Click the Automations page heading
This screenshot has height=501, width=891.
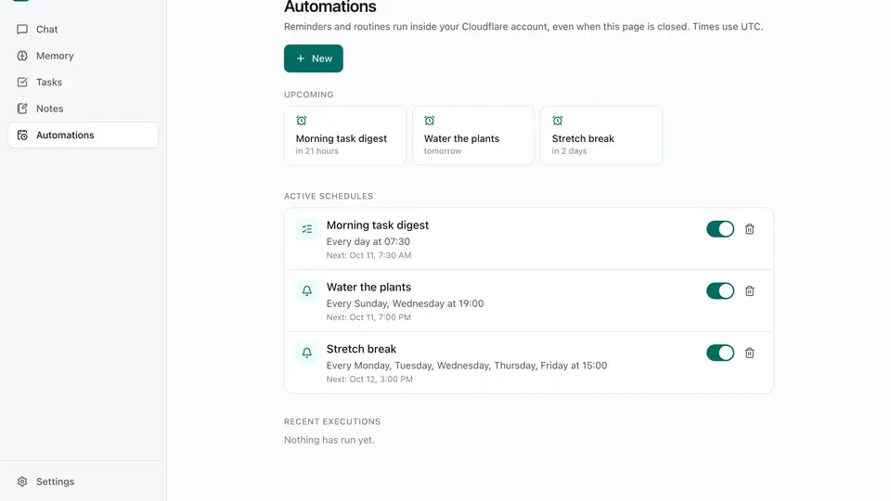coord(330,6)
